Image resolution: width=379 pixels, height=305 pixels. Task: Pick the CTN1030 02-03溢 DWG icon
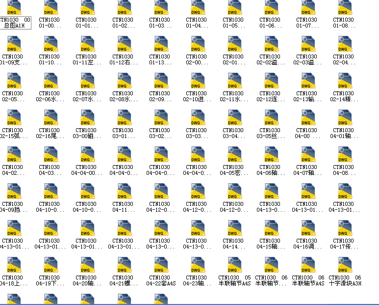(308, 44)
